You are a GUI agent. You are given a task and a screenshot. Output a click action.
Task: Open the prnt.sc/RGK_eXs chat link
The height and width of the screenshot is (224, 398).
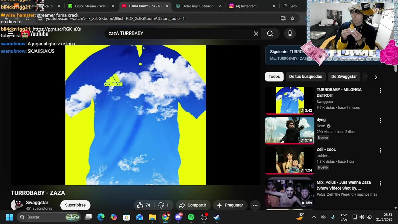[57, 29]
